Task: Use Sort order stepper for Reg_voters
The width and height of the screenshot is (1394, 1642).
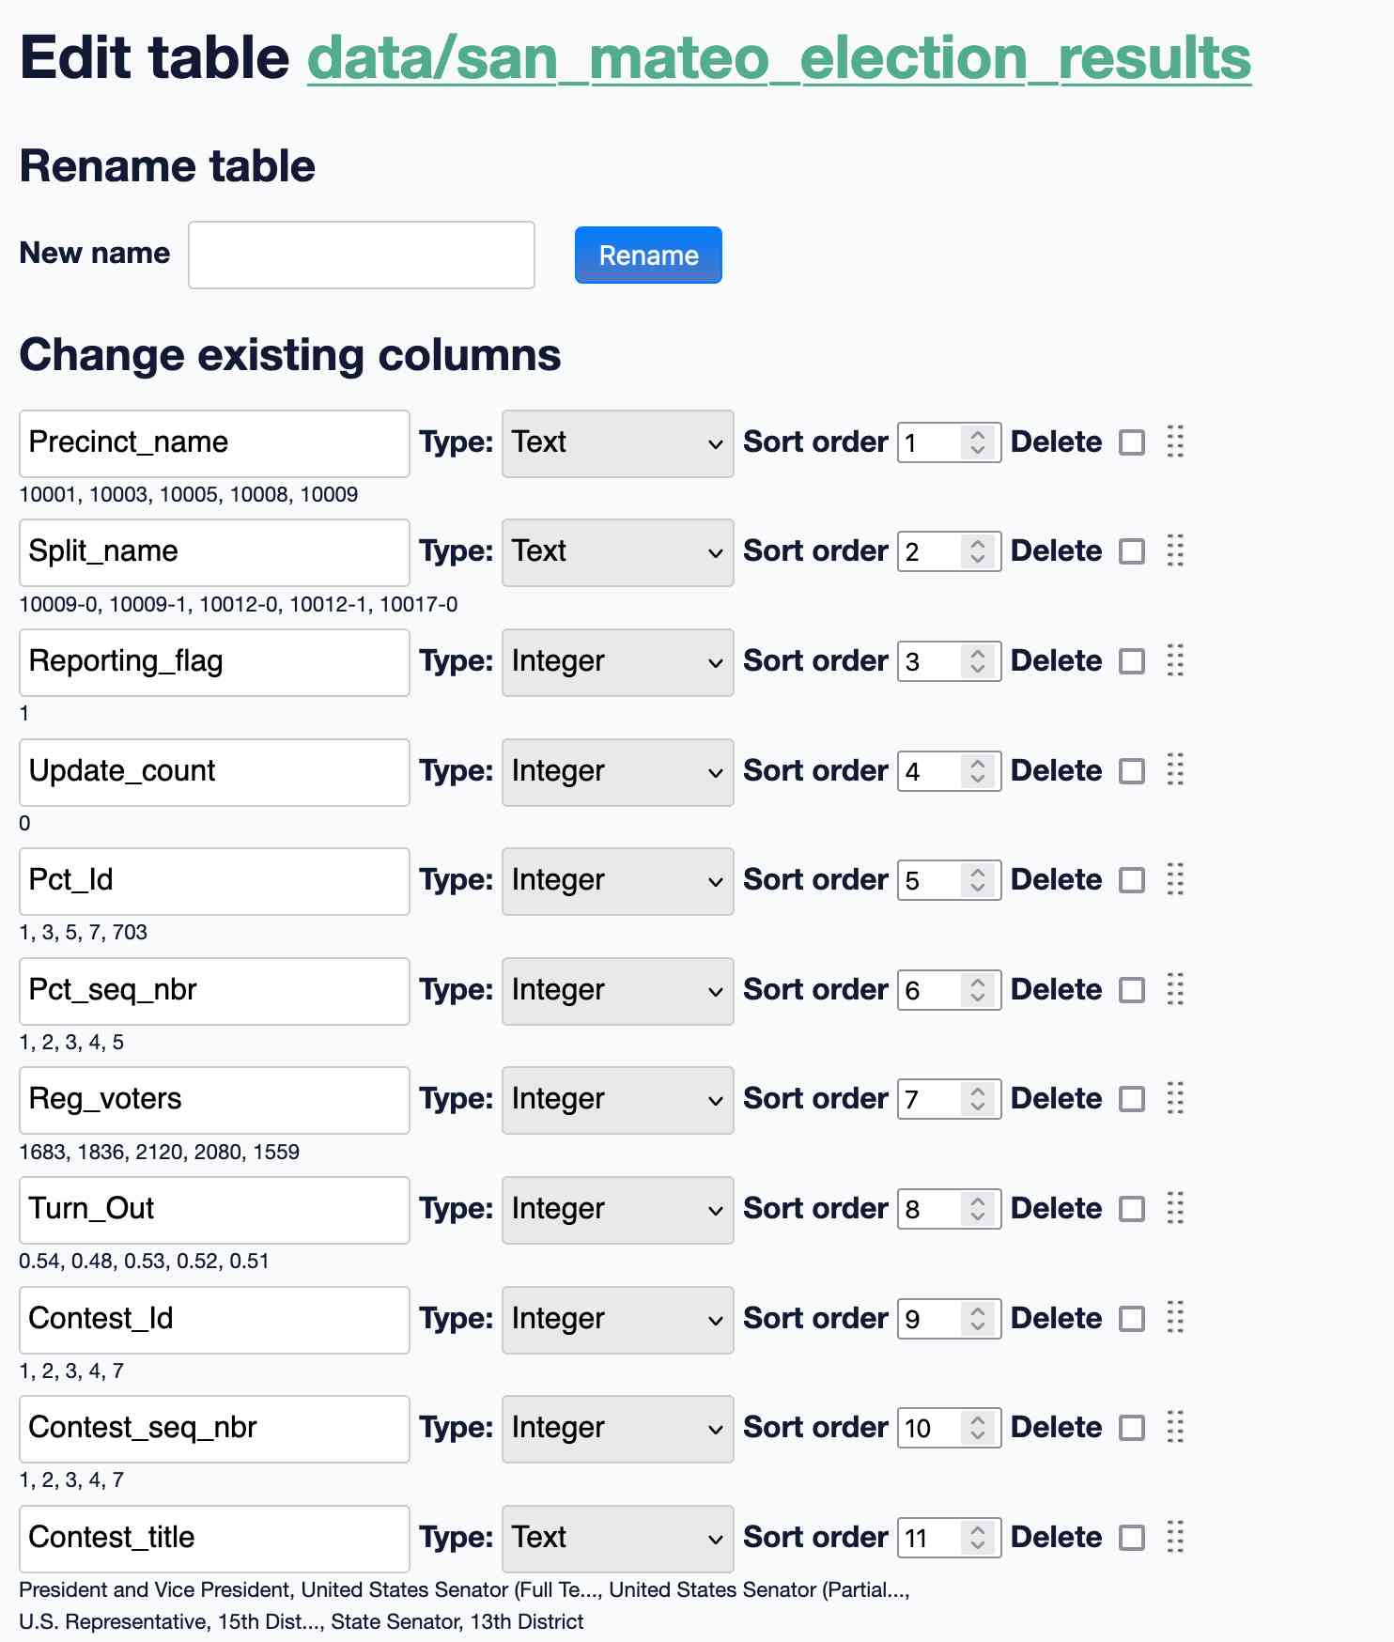Action: click(x=977, y=1099)
